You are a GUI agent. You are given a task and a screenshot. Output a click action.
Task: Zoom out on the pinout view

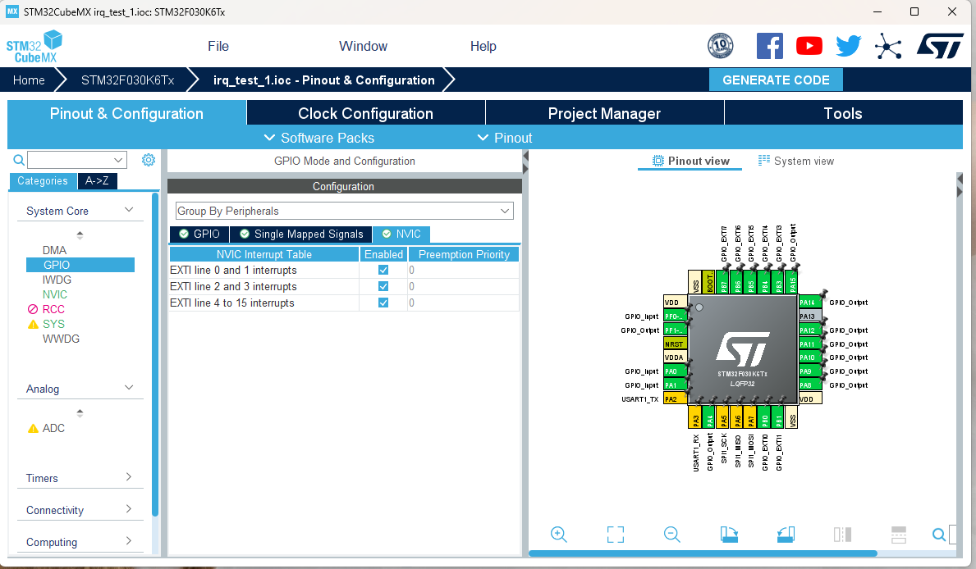coord(671,535)
